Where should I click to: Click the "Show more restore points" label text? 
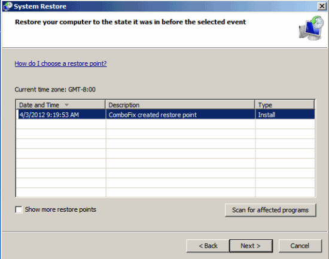click(x=60, y=209)
